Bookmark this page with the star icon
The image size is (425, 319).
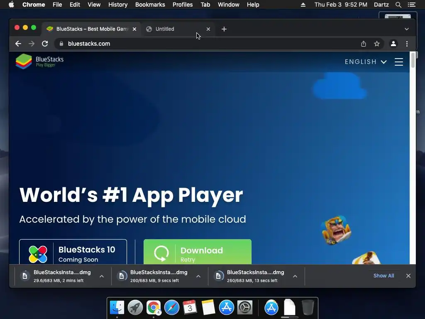377,44
